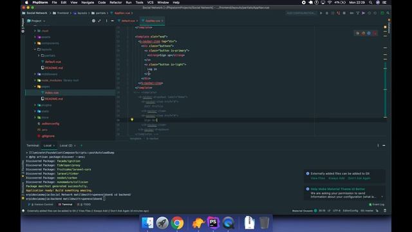412x232 pixels.
Task: Hide the Project panel with minimize icon
Action: (x=112, y=21)
